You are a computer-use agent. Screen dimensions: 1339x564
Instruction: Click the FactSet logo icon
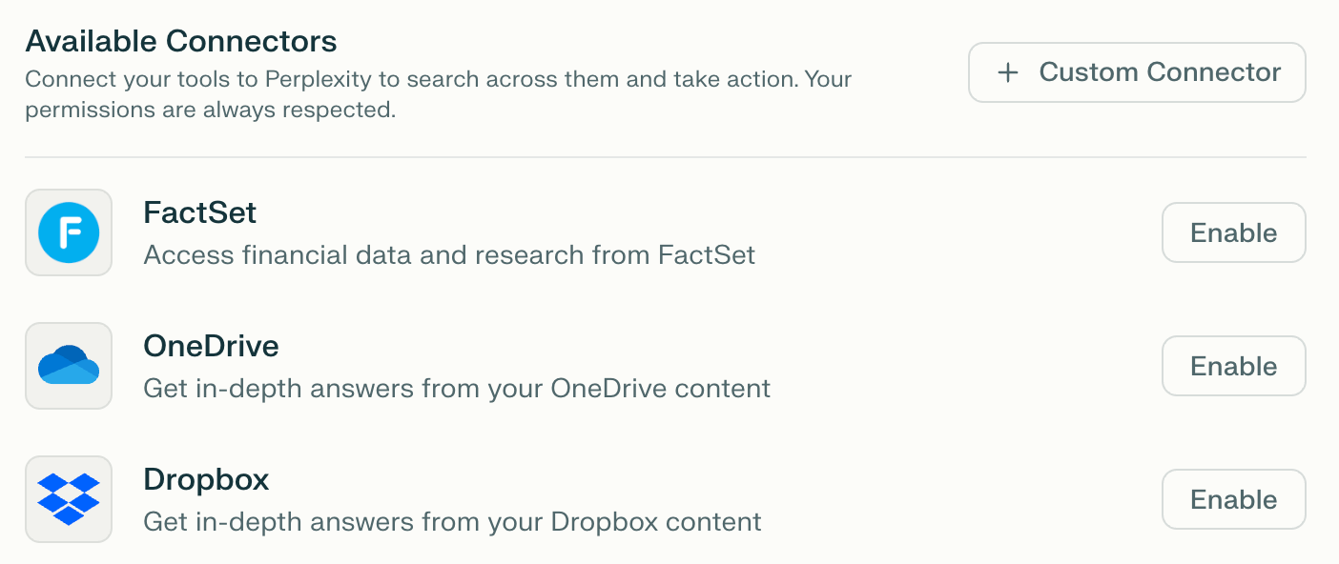point(69,232)
